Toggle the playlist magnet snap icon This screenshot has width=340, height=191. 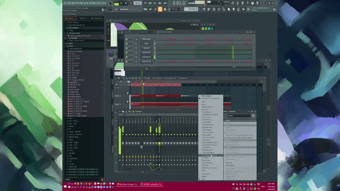coord(118,78)
